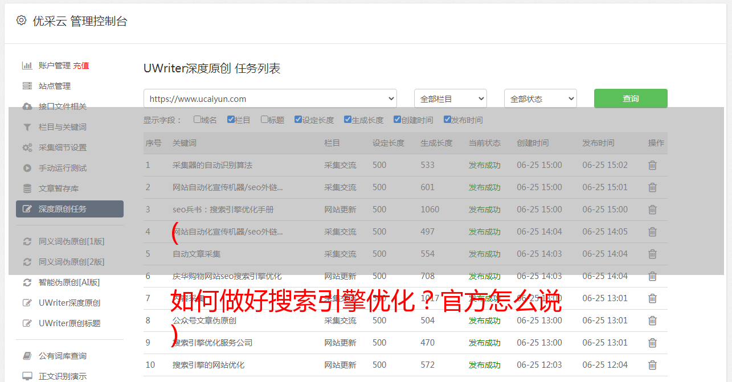Click the refresh icon for 同义词伪原创[2版]

[x=27, y=262]
